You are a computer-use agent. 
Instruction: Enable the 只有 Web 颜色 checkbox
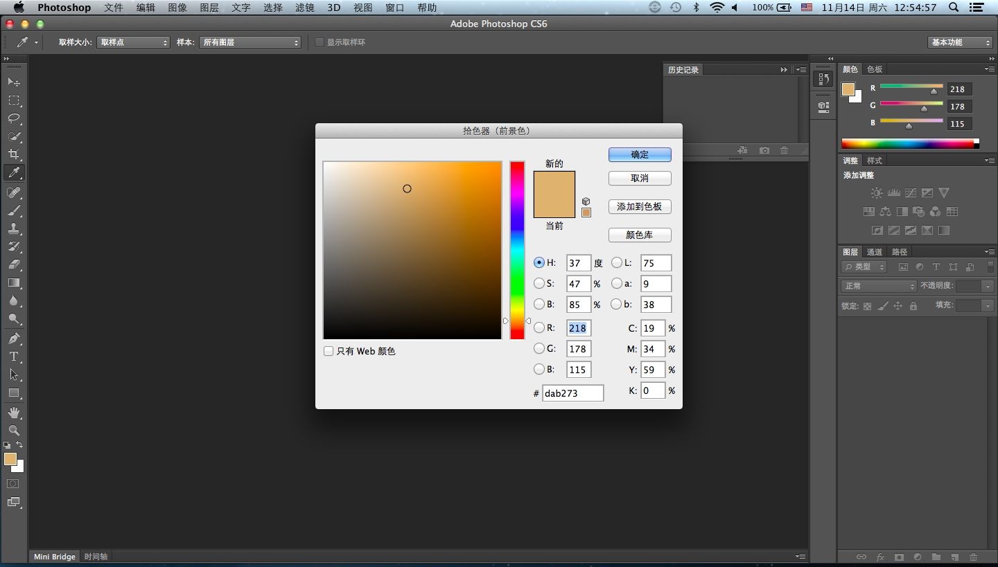point(329,351)
